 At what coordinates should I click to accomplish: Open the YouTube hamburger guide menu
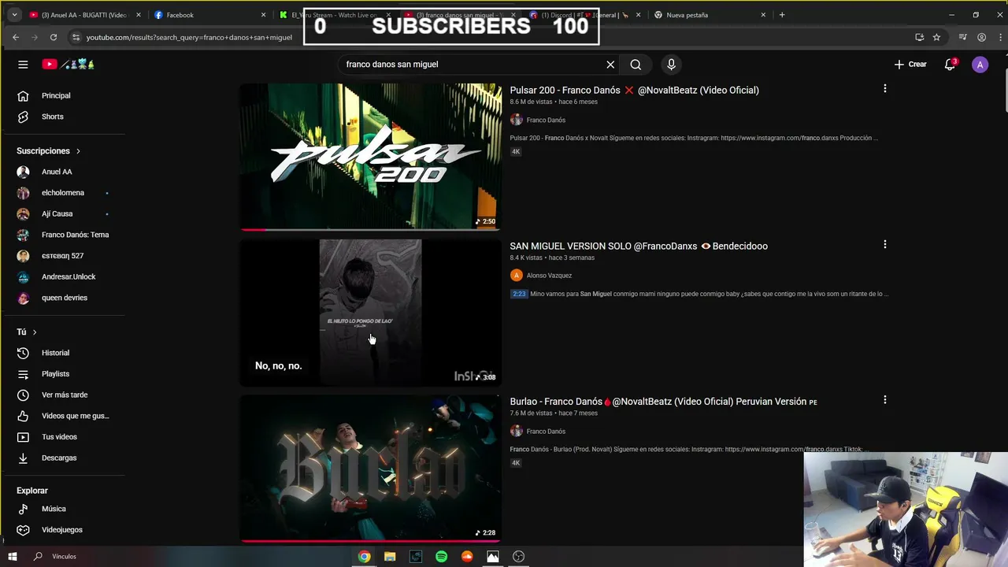(x=23, y=65)
